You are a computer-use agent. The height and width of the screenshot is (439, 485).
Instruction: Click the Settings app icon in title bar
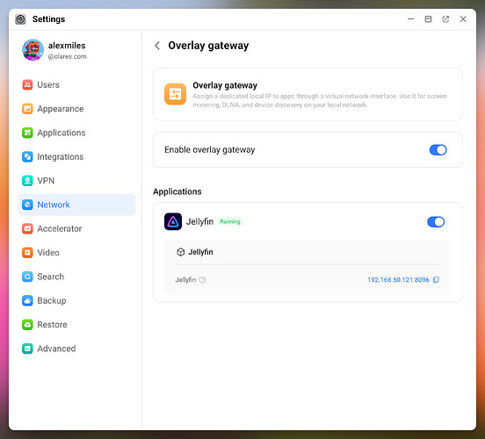pos(20,19)
